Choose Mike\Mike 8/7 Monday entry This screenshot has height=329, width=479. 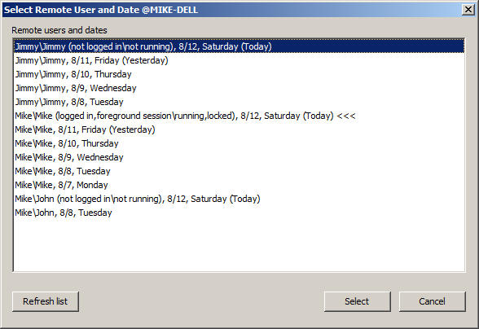[239, 185]
